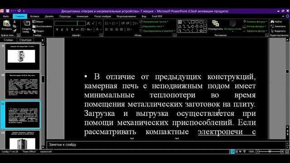Open the Align Text (Выровнять текст) dropdown
This screenshot has height=163, width=290.
click(152, 26)
